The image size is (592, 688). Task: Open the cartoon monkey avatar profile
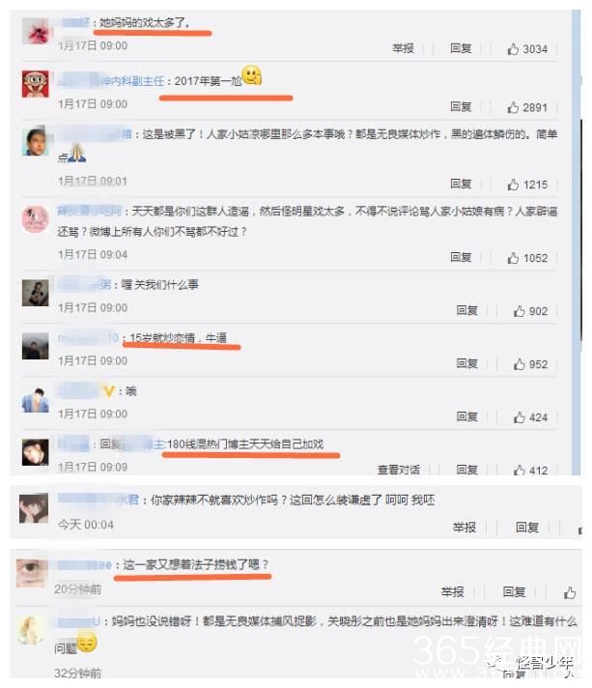36,84
